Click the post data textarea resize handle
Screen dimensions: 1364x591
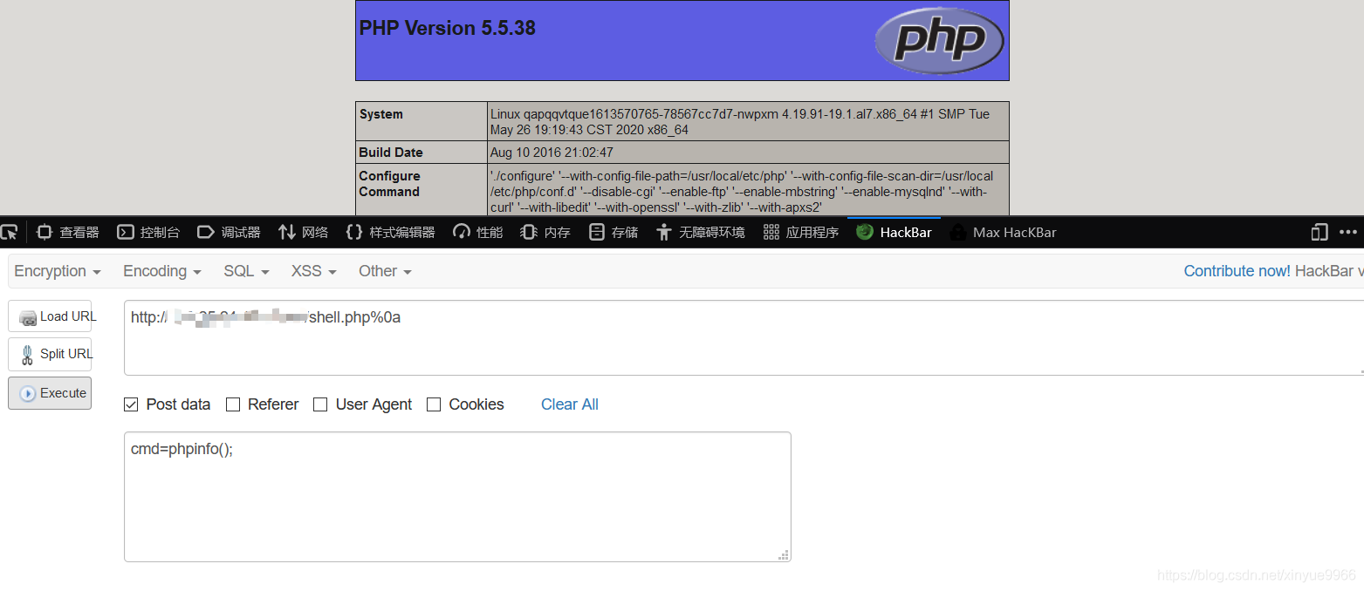784,554
